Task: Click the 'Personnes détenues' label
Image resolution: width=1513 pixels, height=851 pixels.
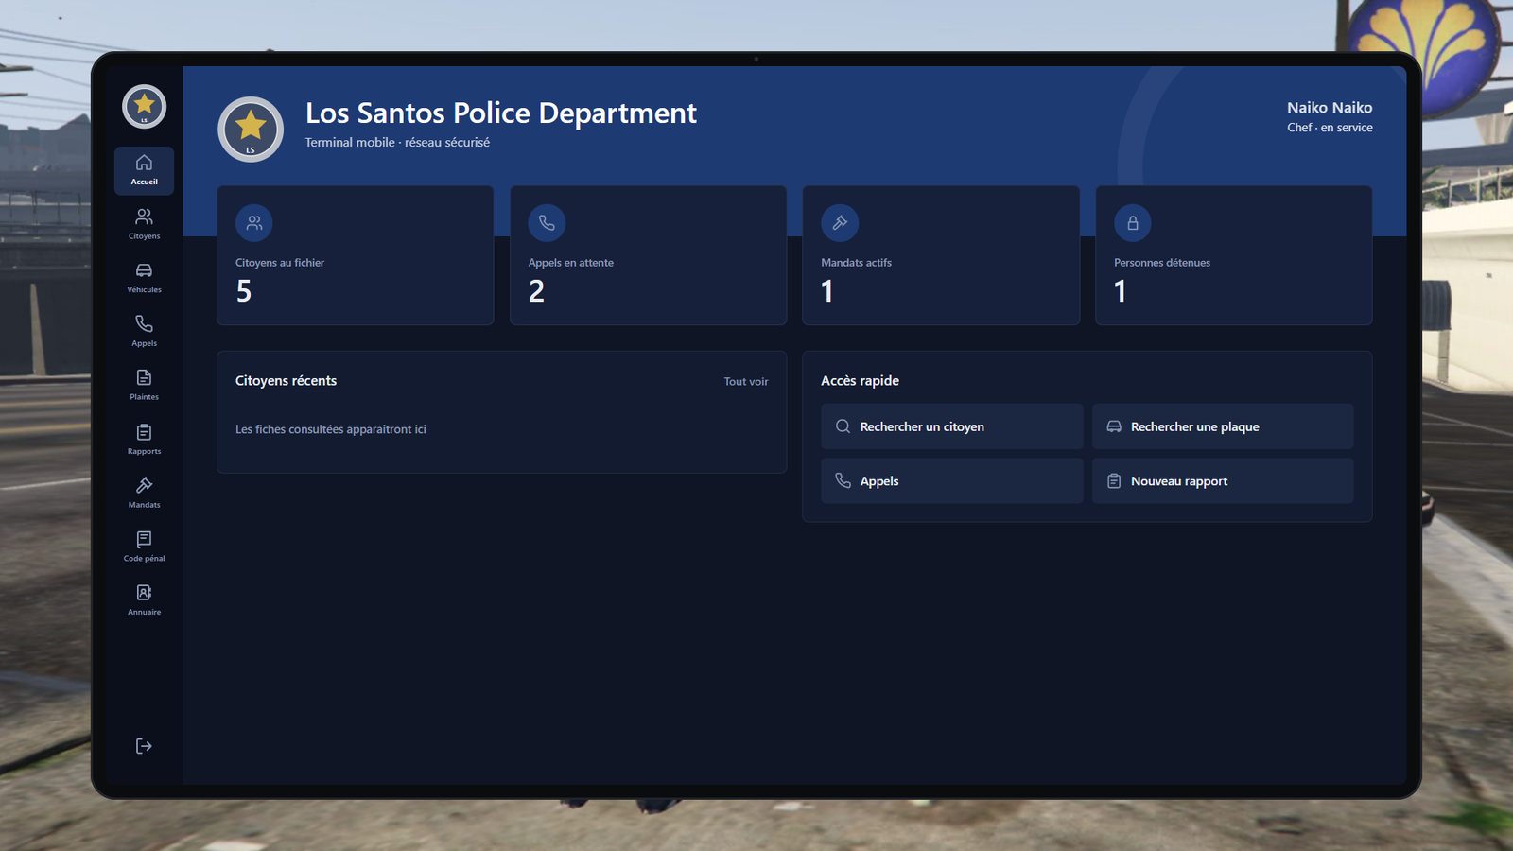Action: pyautogui.click(x=1162, y=263)
